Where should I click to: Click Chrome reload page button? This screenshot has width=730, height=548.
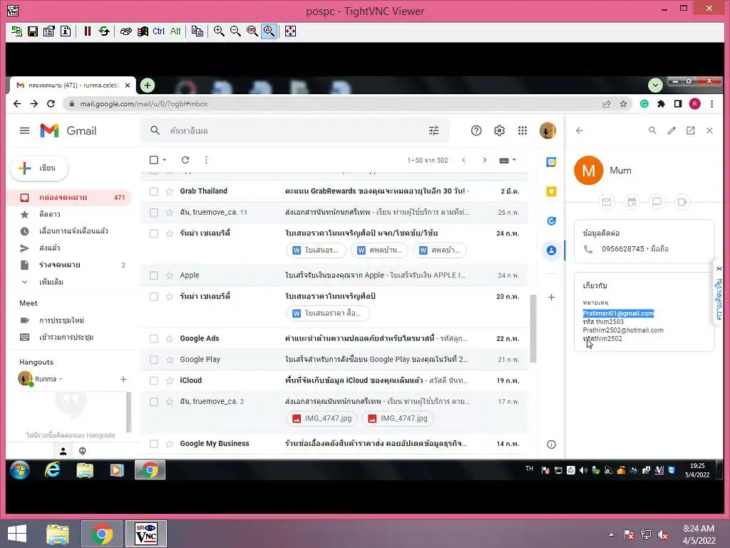51,104
